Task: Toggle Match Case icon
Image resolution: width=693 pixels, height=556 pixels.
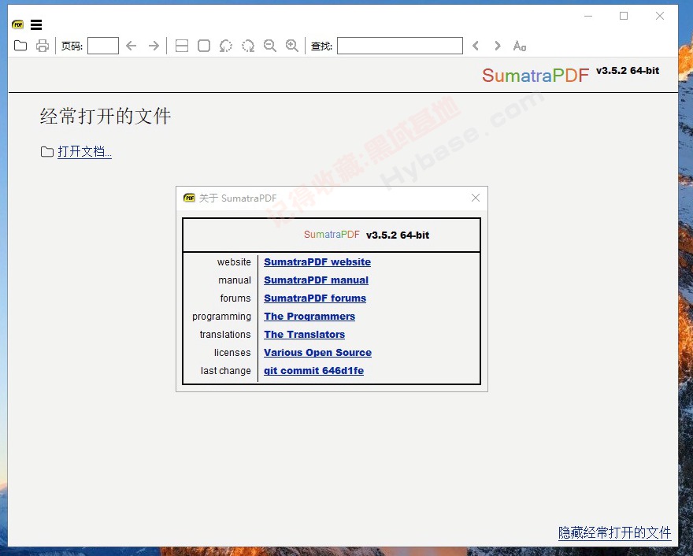Action: pos(519,46)
